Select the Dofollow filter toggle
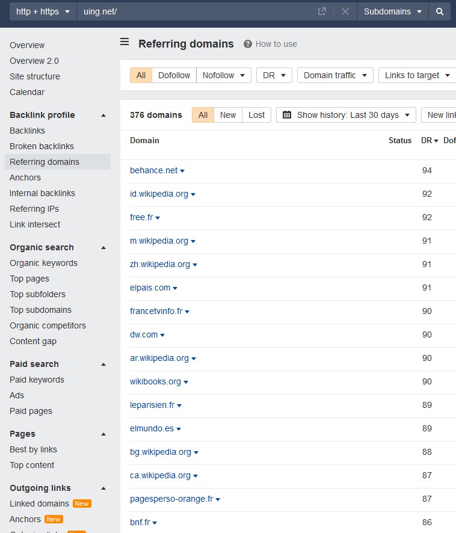Viewport: 456px width, 533px height. click(174, 75)
